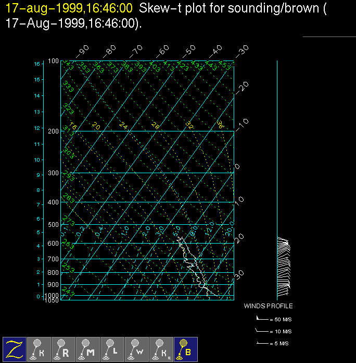Click the yellow Z icon
Viewport: 356px width, 363px height.
[15, 349]
